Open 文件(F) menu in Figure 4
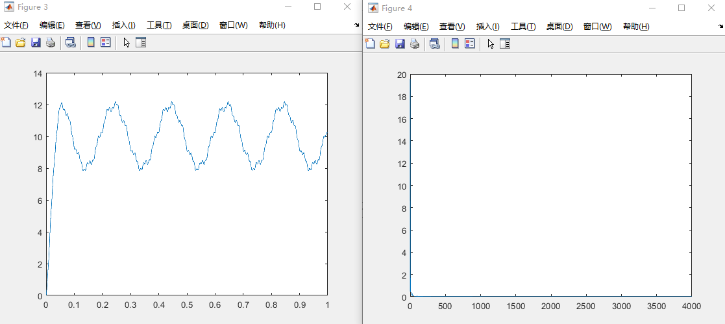Screen dimensions: 725x324 coord(380,27)
